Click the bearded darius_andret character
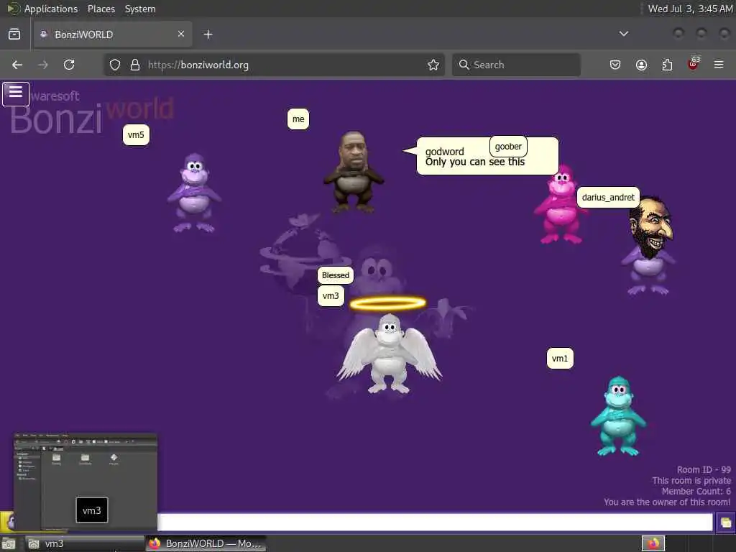This screenshot has width=736, height=552. point(650,246)
